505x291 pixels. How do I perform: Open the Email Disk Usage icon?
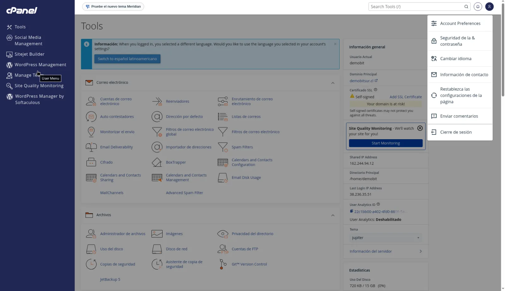[x=223, y=178]
